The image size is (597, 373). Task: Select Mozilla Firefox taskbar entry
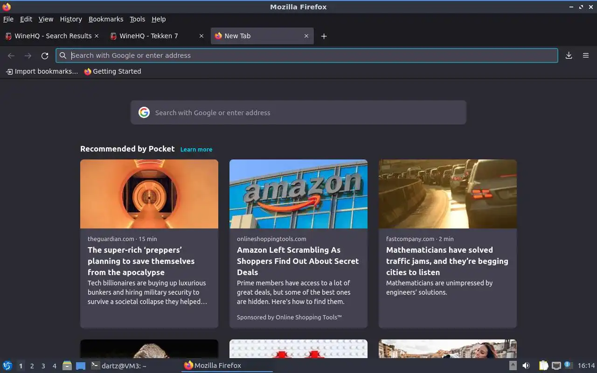[227, 366]
